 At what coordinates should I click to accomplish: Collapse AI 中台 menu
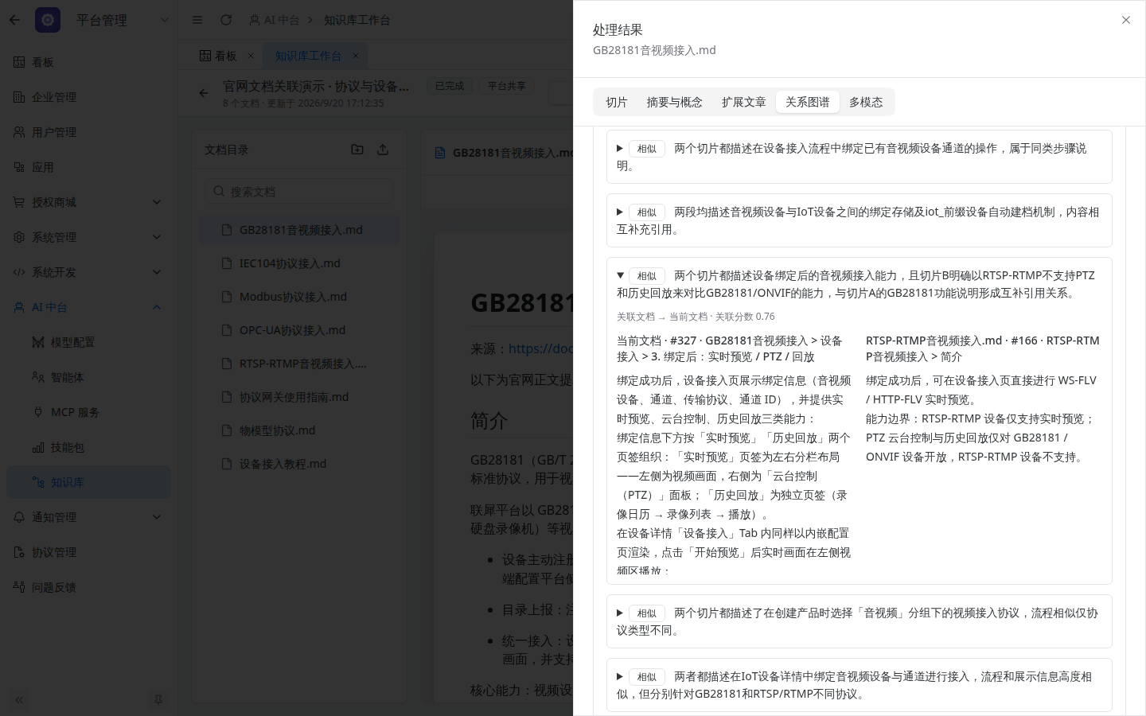88,307
